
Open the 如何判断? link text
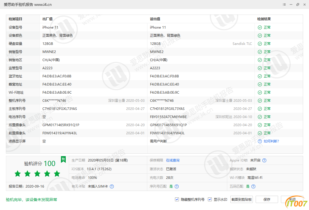[x=271, y=141]
